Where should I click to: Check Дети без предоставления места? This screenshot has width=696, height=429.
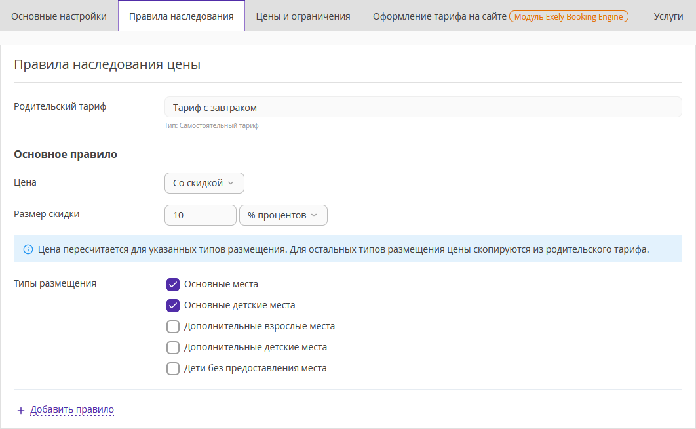coord(172,368)
